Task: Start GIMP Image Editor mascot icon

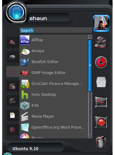Action: click(25, 72)
